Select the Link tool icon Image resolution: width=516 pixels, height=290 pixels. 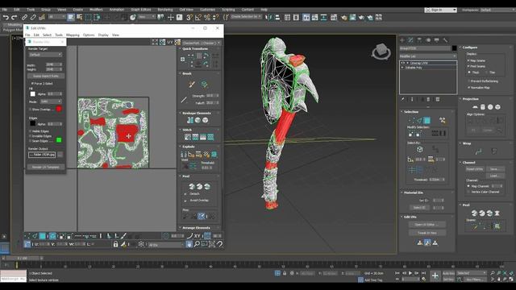tap(24, 18)
